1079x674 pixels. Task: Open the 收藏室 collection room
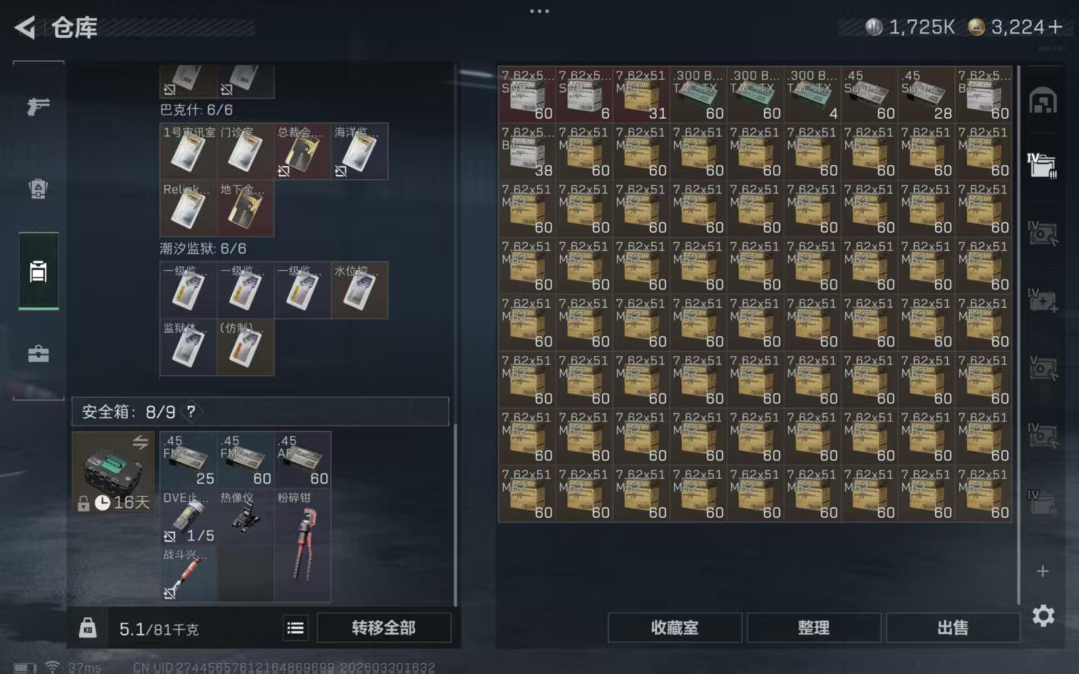(674, 628)
